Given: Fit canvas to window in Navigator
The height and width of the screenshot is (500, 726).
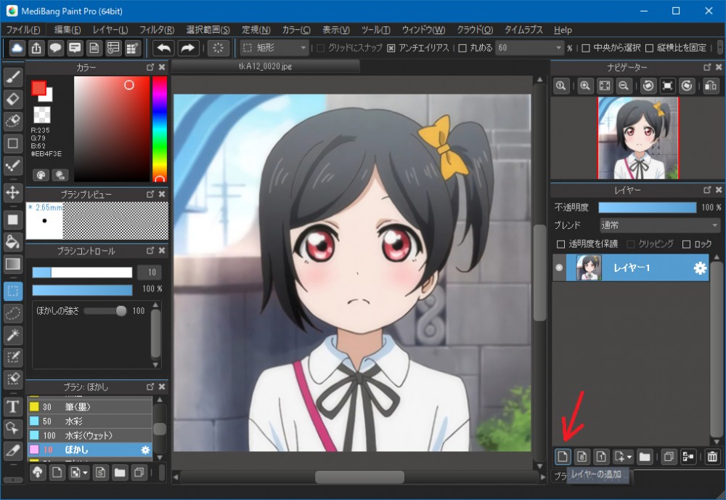Looking at the screenshot, I should pos(605,86).
